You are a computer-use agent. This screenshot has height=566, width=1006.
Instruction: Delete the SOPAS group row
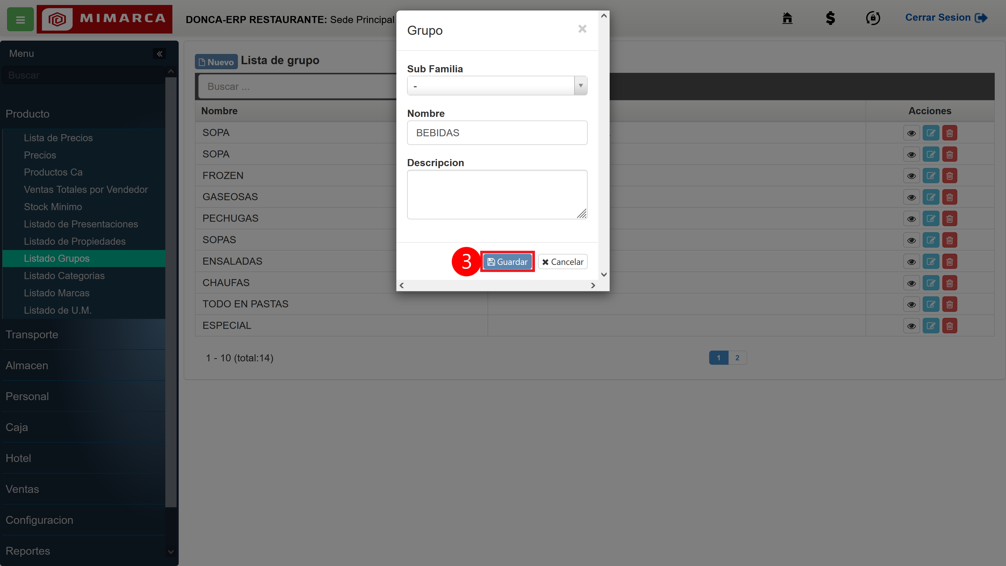(949, 240)
